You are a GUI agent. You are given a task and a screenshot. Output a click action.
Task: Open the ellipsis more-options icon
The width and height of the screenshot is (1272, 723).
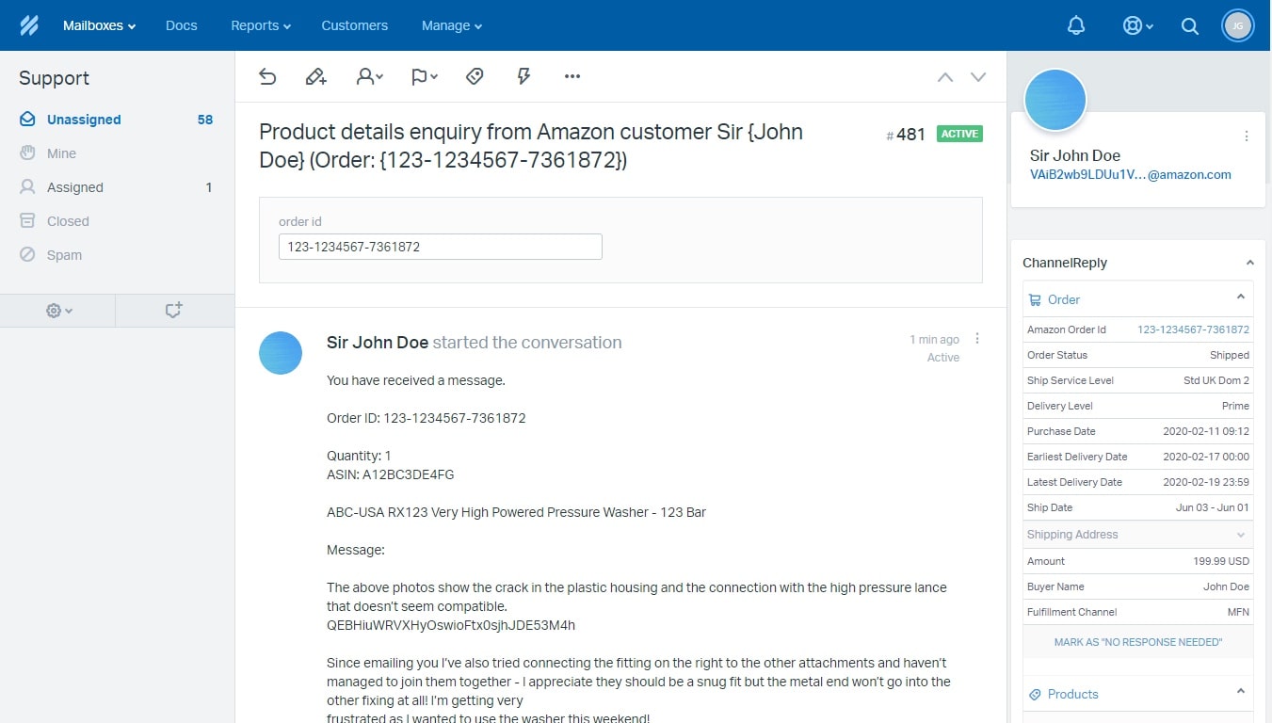[572, 76]
